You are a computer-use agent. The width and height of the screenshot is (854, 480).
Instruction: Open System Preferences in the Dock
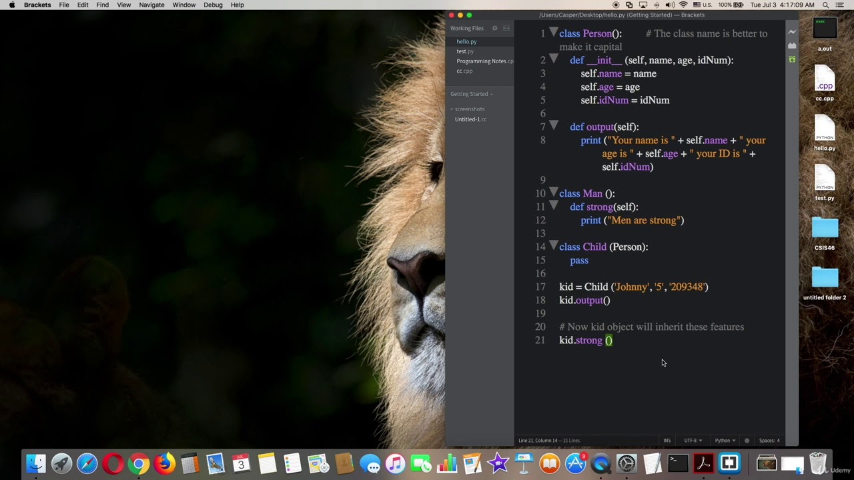(626, 463)
